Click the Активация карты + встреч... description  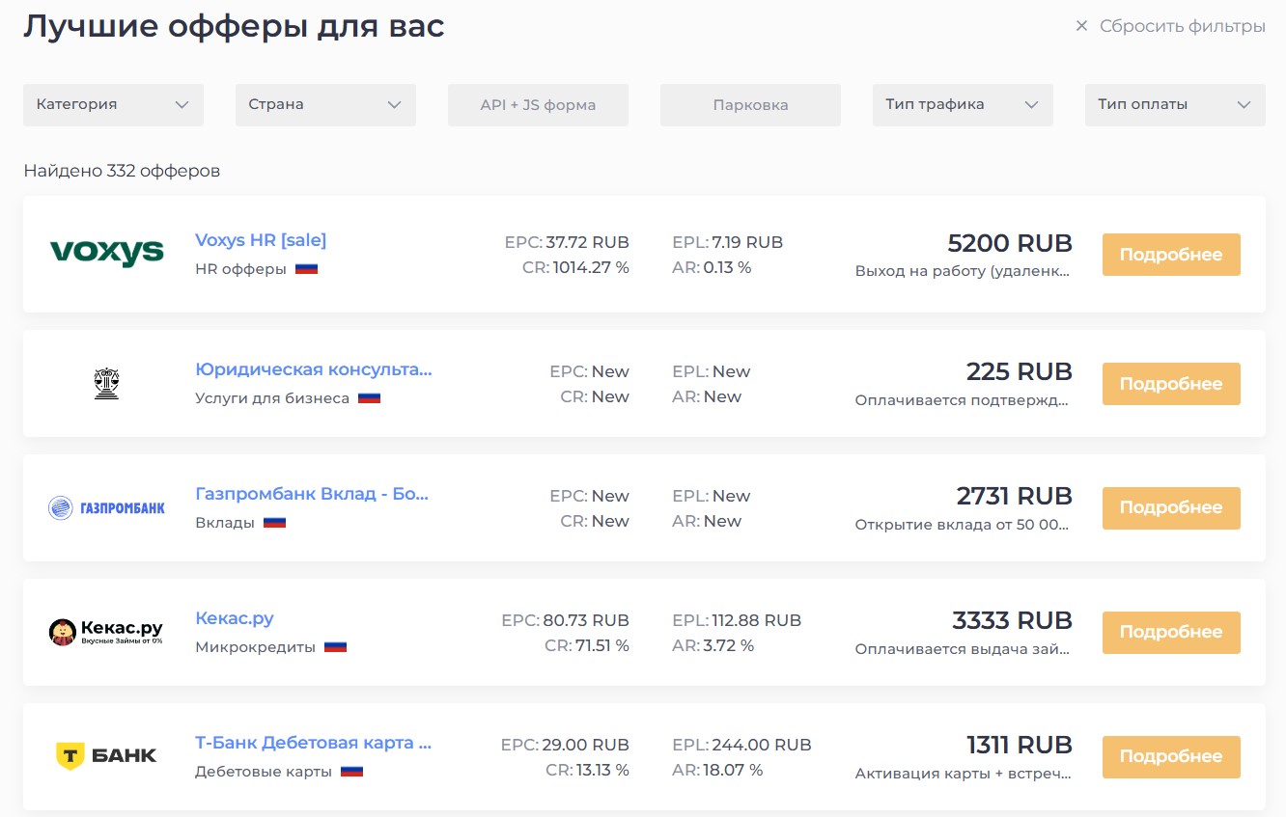tap(964, 774)
